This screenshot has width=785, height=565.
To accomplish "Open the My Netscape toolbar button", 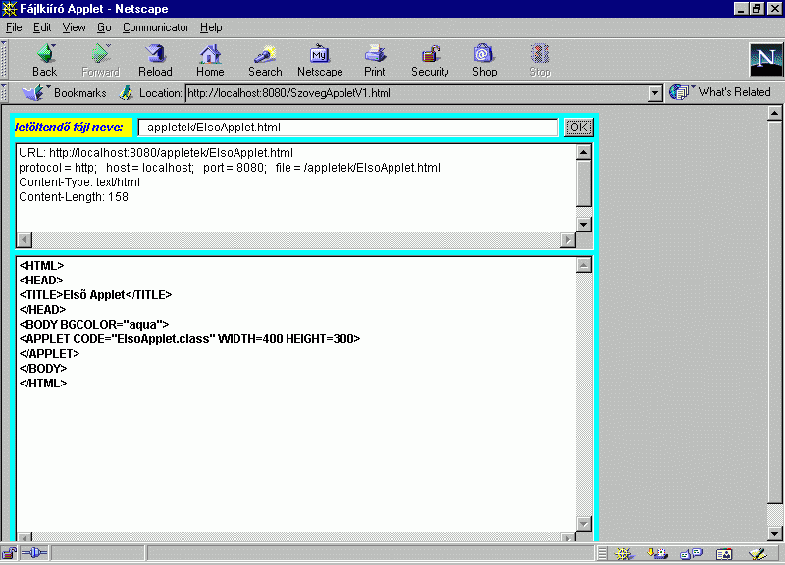I will click(320, 60).
